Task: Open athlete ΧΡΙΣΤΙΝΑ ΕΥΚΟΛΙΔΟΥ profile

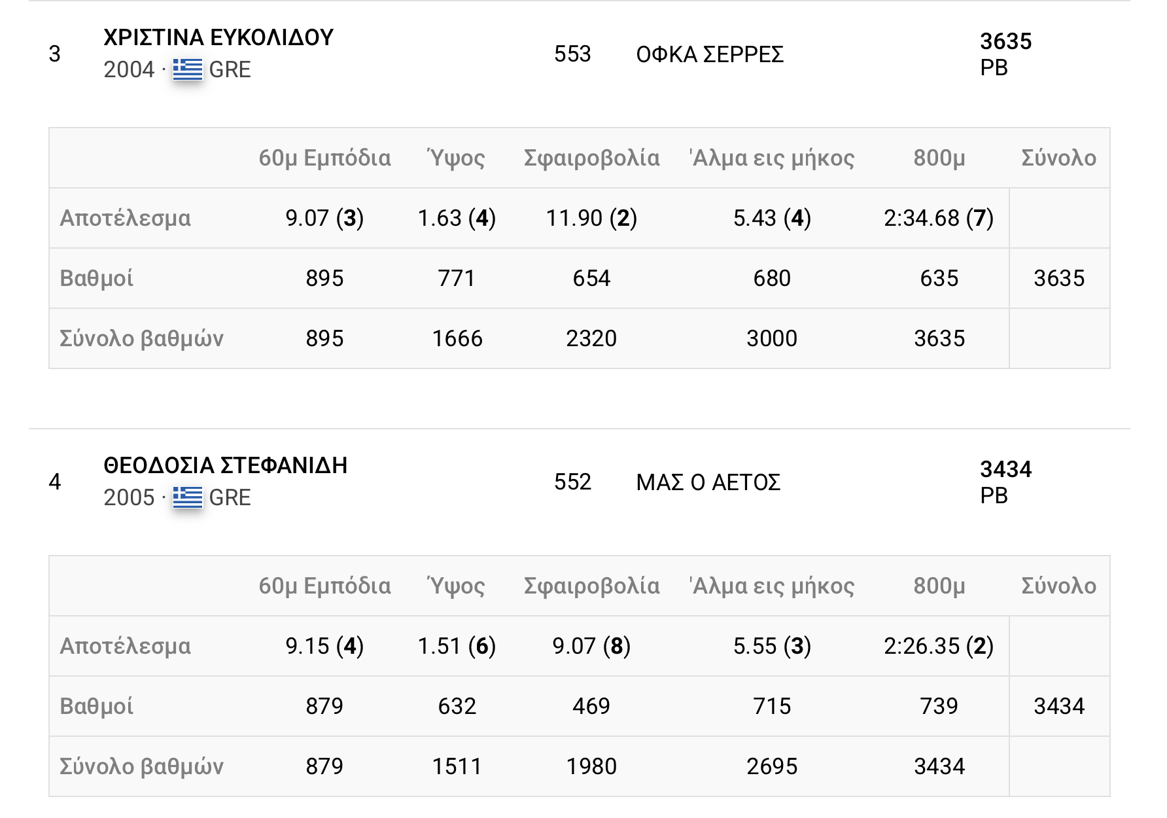Action: (218, 37)
